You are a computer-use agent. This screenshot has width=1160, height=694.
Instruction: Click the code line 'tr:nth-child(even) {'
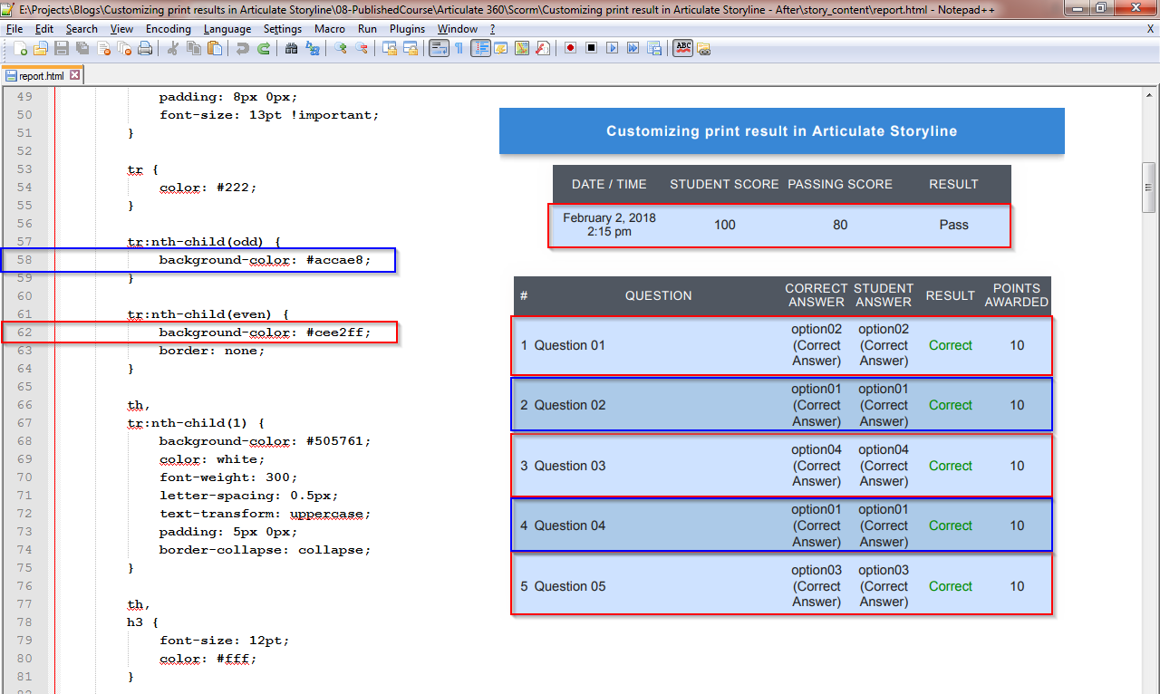point(208,314)
